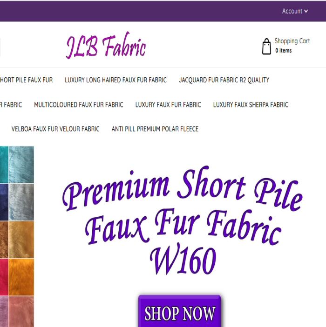326x327 pixels.
Task: Open Jacquard Fur Fabric R2 Quality category
Action: 224,80
